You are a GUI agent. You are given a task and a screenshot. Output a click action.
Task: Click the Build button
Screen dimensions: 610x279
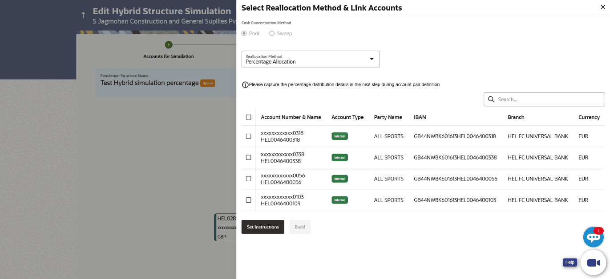point(300,227)
